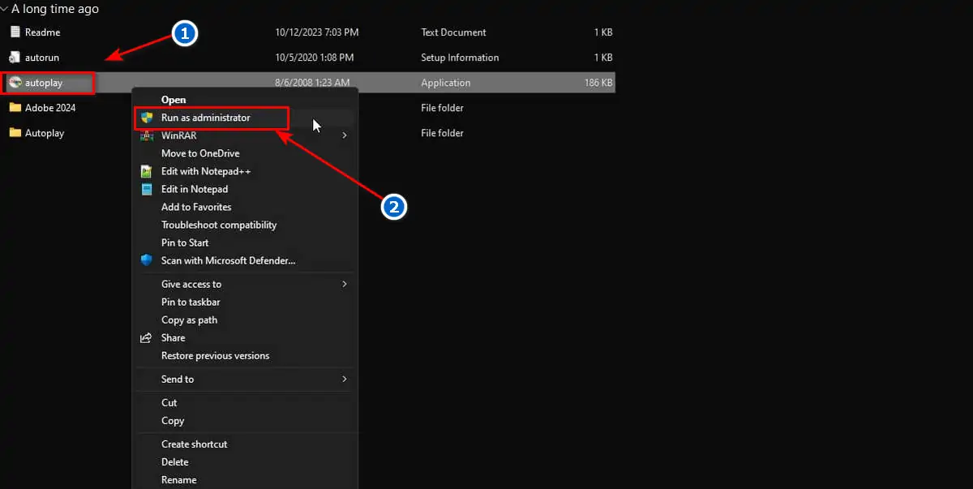The height and width of the screenshot is (489, 973).
Task: Click the Microsoft Defender shield icon
Action: (x=147, y=260)
